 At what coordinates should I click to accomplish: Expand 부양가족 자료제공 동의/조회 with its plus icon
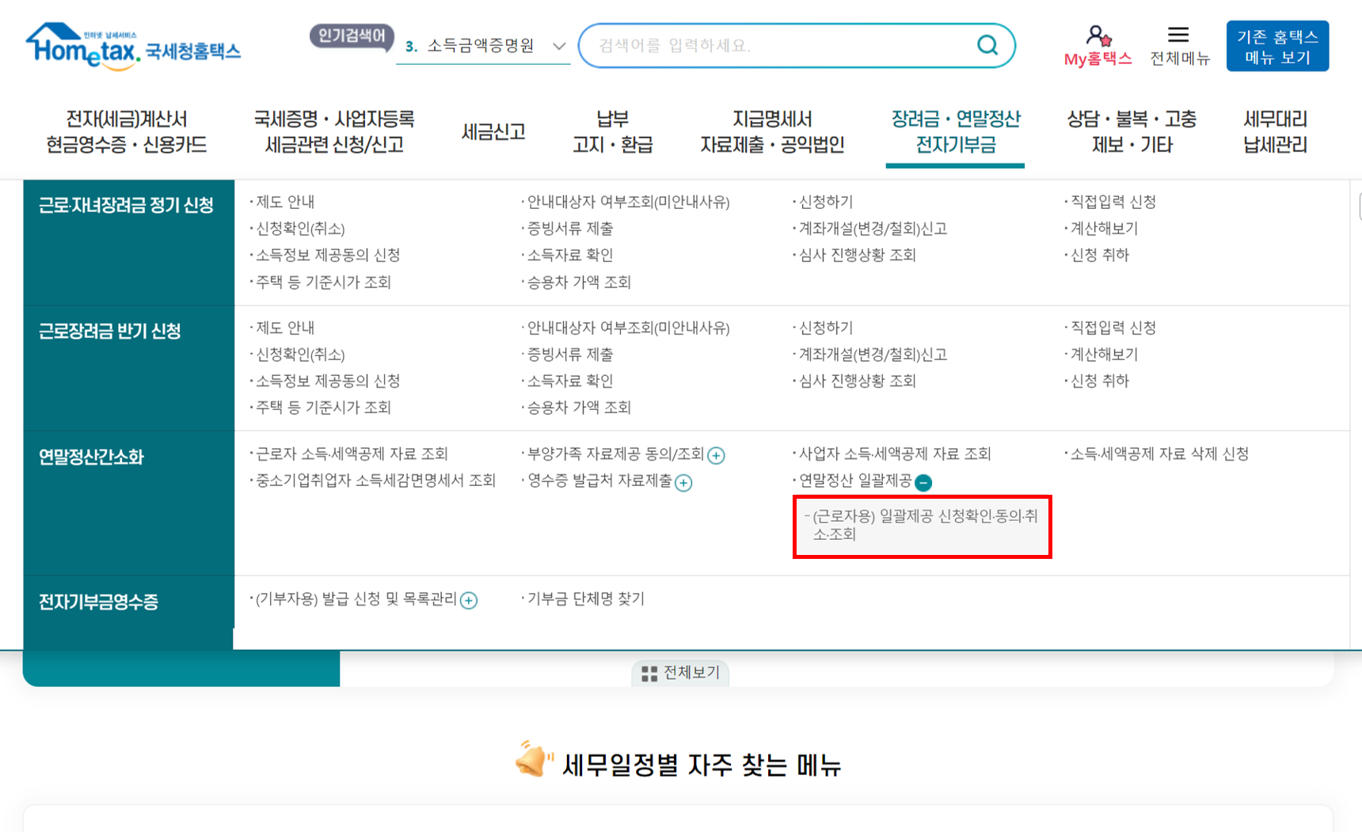pyautogui.click(x=717, y=455)
